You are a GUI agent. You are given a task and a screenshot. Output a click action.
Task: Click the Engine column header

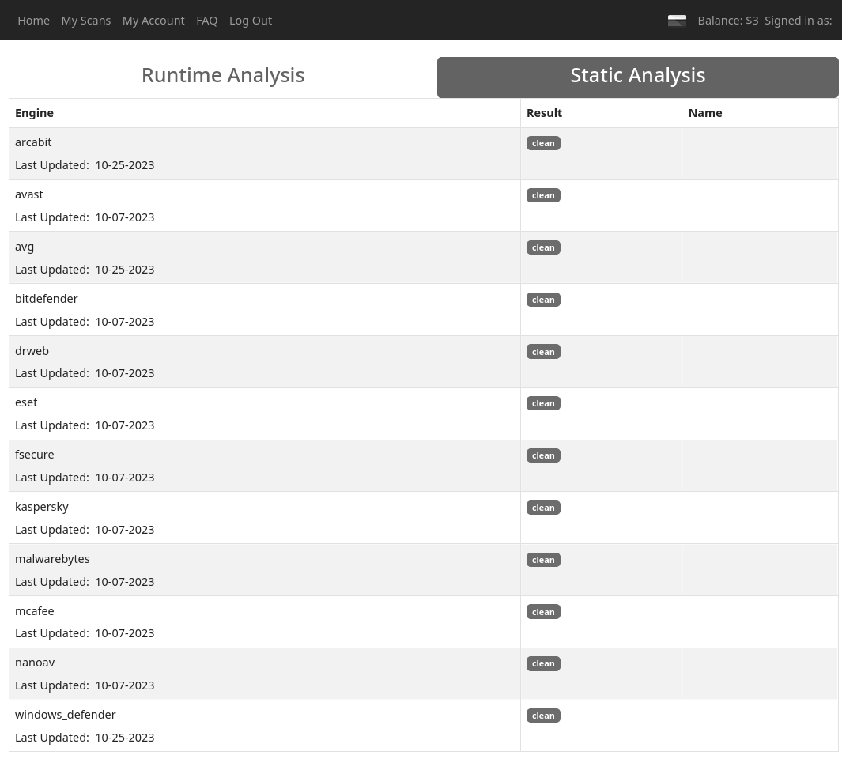tap(34, 113)
